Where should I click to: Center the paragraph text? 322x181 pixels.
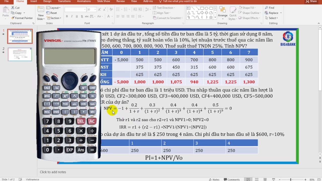click(x=123, y=16)
